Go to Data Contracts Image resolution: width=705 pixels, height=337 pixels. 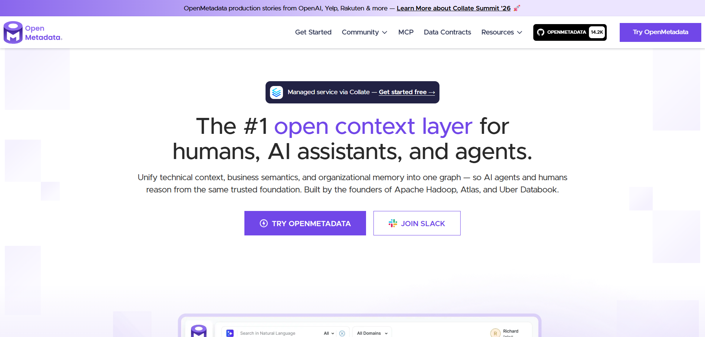tap(447, 32)
